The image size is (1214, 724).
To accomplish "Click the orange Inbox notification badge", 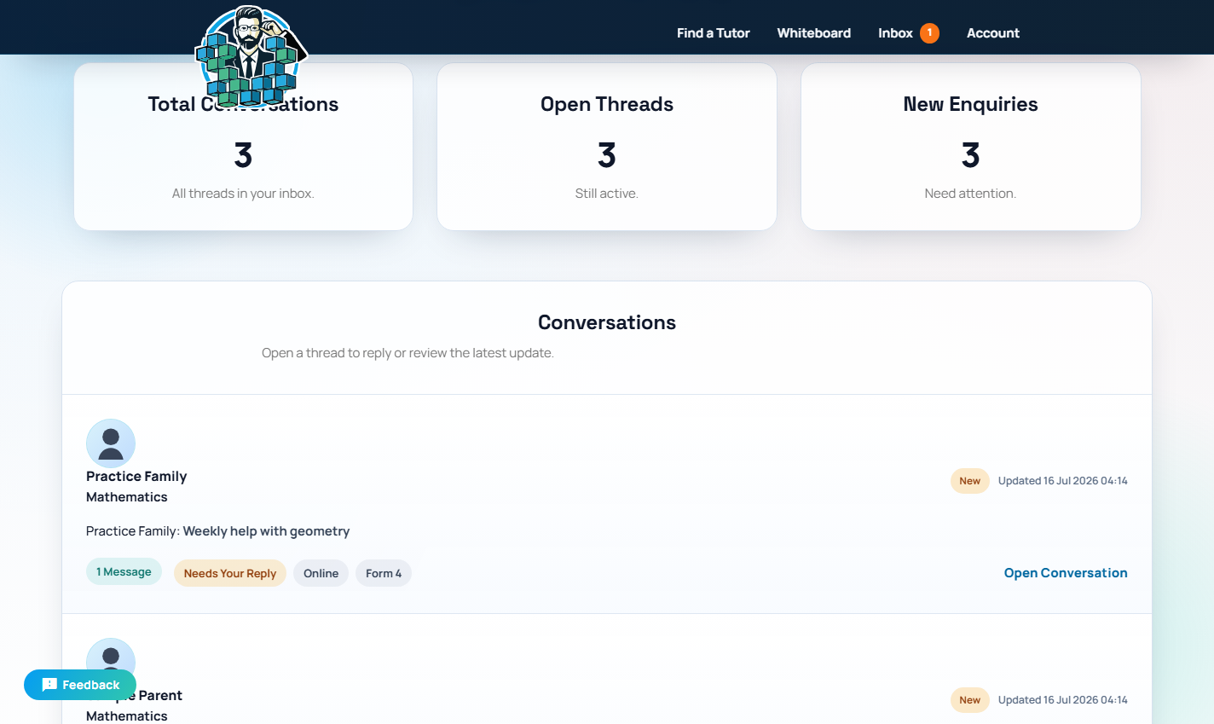I will point(929,32).
